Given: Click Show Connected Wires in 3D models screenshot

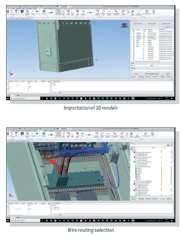Looking at the screenshot, I should point(116,13).
